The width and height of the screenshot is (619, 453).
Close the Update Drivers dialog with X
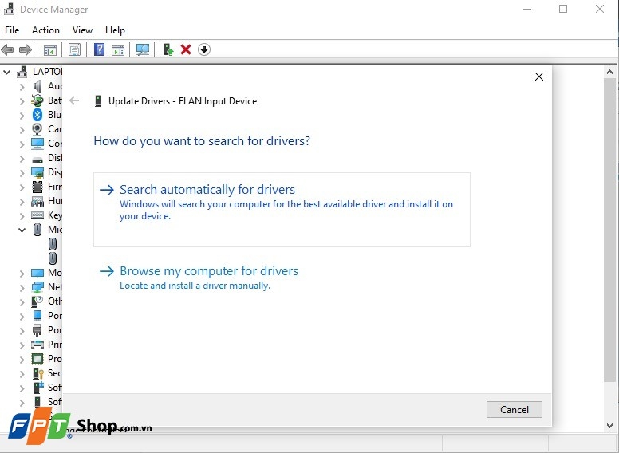[x=539, y=77]
